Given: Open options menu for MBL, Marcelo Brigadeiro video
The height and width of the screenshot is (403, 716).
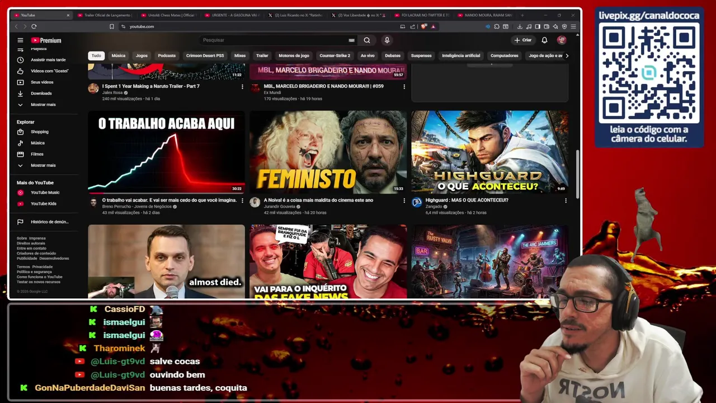Looking at the screenshot, I should tap(404, 87).
